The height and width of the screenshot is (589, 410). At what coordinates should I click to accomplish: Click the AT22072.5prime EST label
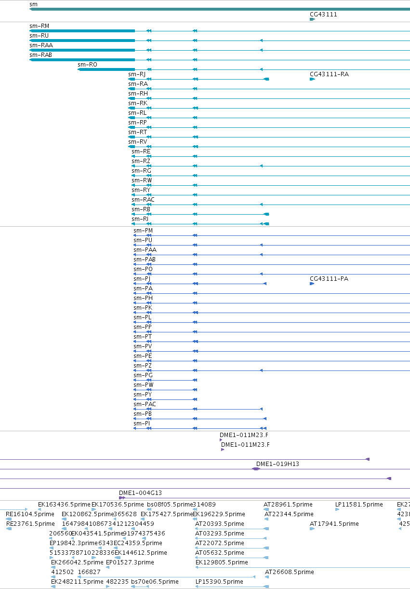coord(219,543)
